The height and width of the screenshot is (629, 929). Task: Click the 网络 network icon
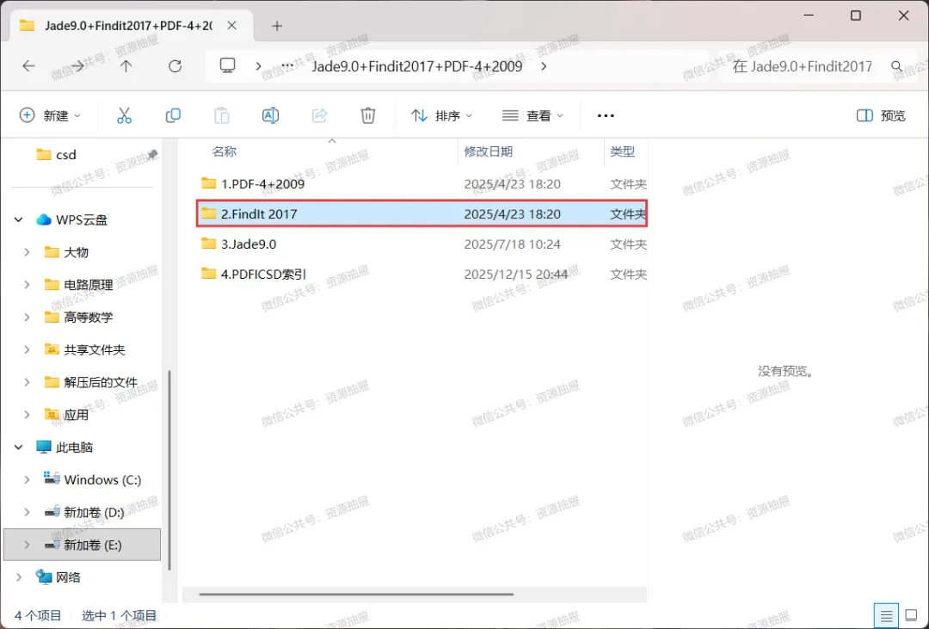(x=44, y=577)
